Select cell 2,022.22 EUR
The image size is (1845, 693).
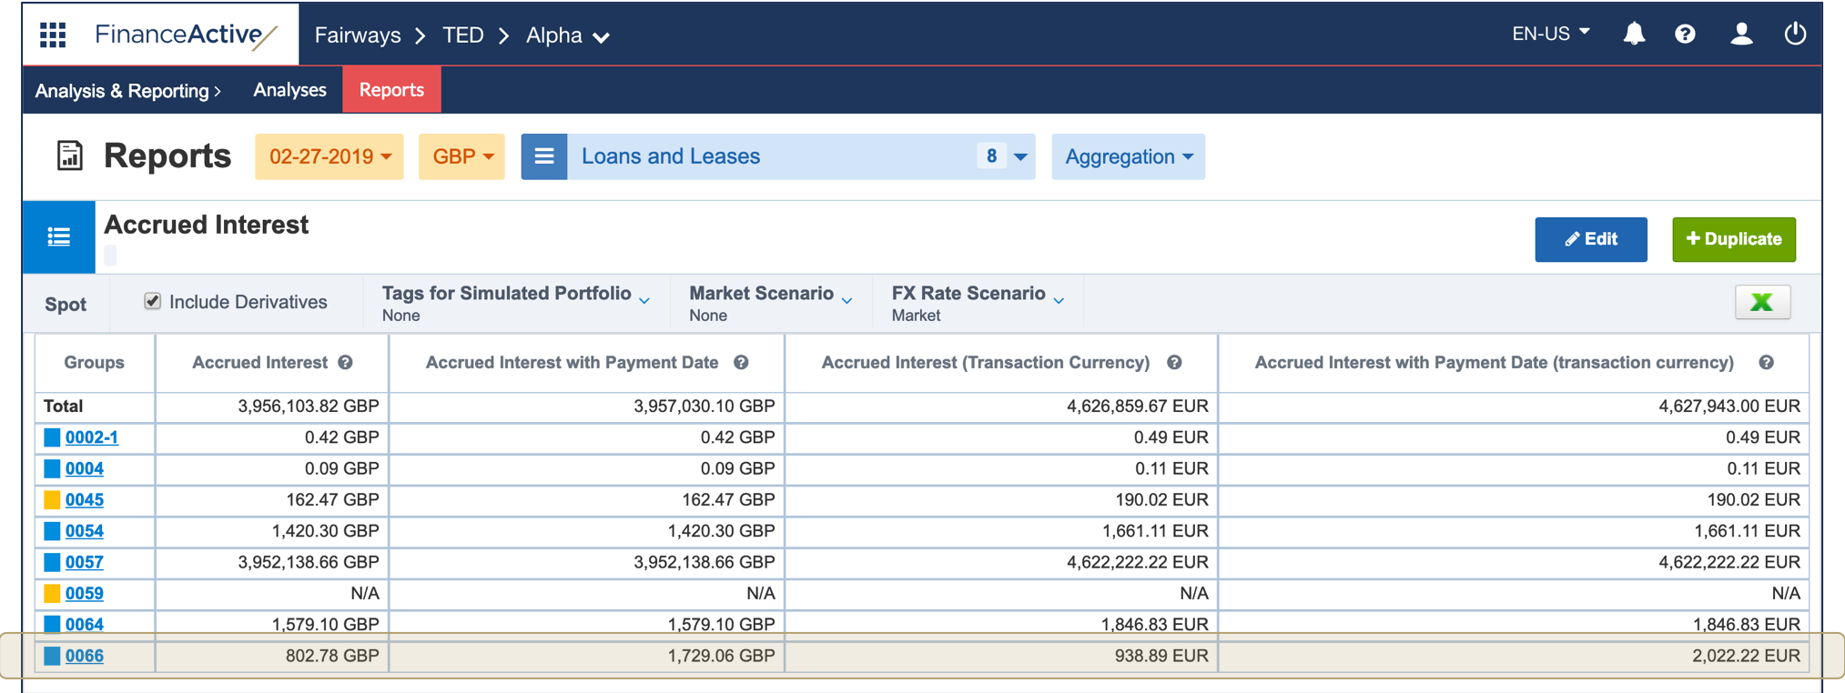pos(1746,655)
